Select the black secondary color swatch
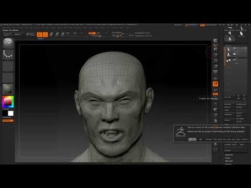The width and height of the screenshot is (251, 188). pyautogui.click(x=5, y=113)
